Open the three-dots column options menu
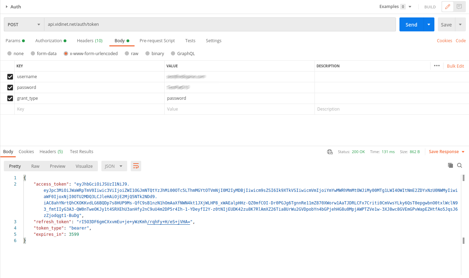The image size is (469, 278). coord(436,66)
